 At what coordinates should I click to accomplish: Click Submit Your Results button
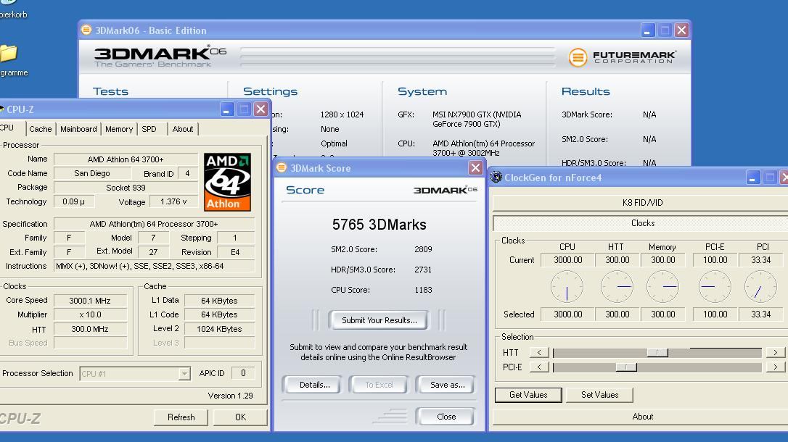point(379,320)
